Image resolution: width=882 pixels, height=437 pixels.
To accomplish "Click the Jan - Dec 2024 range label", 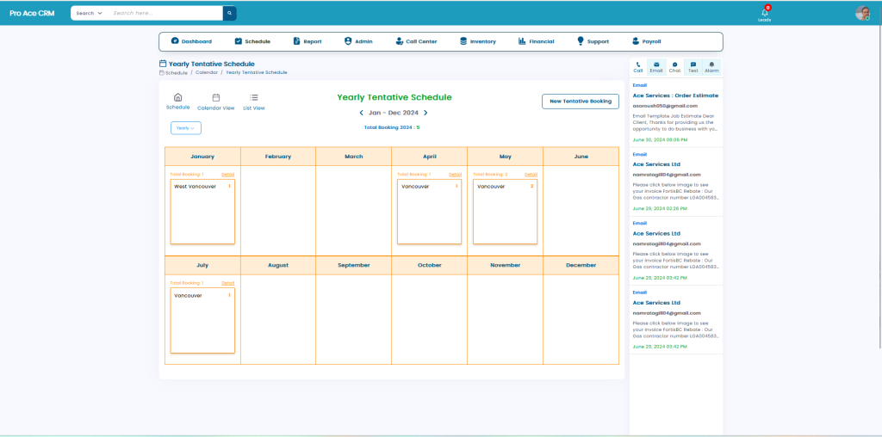I will coord(393,113).
